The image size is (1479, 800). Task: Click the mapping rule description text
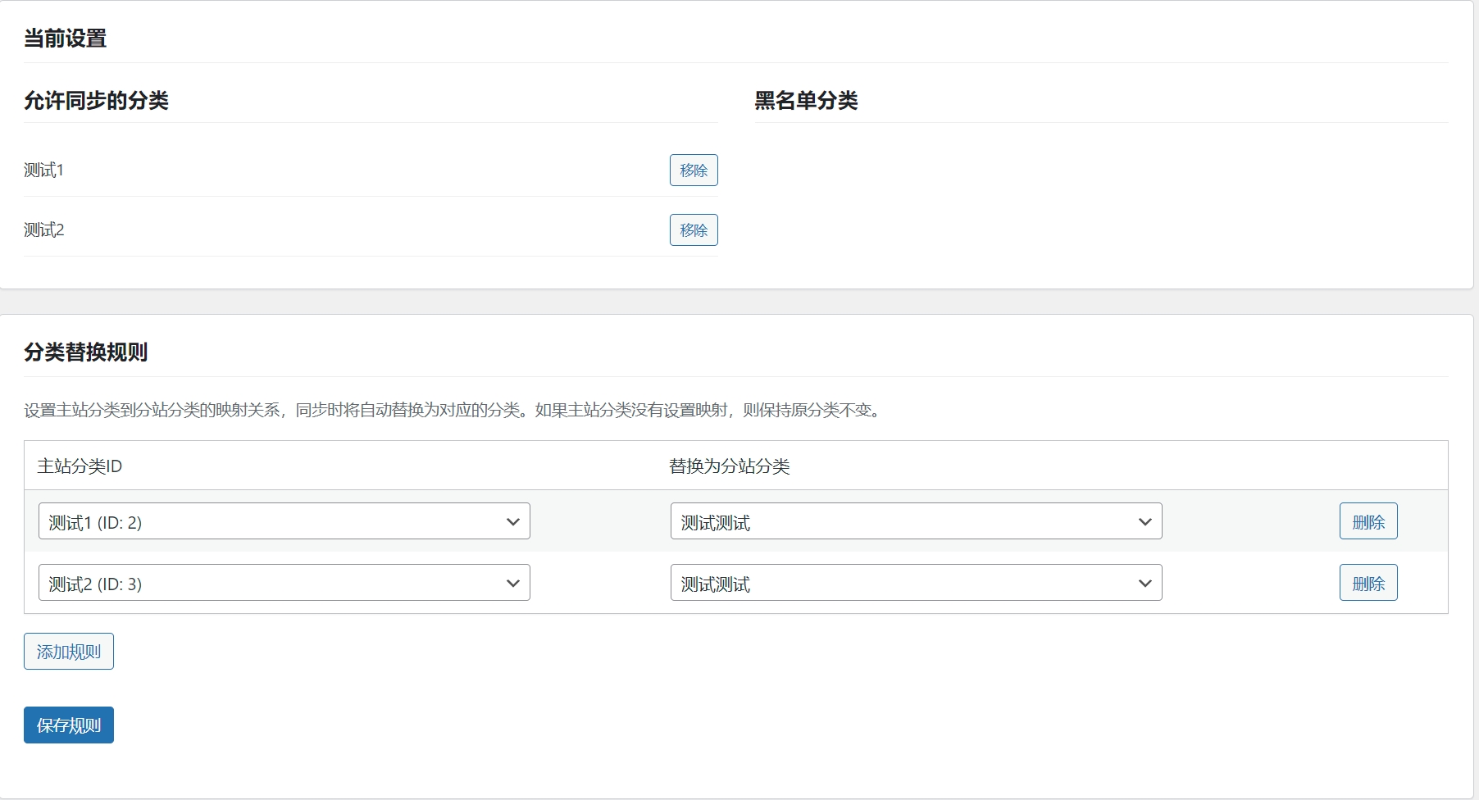(x=453, y=410)
